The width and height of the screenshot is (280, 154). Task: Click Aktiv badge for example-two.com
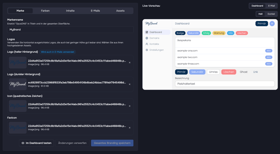(269, 57)
